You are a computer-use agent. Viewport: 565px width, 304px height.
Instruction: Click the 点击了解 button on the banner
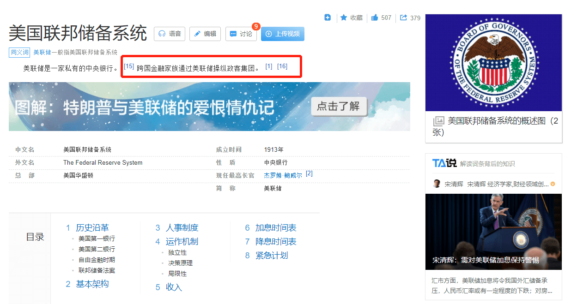click(340, 107)
